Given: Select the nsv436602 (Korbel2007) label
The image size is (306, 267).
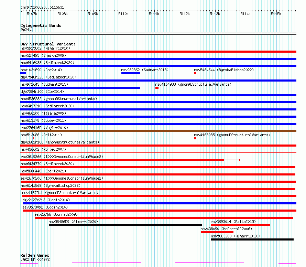Looking at the screenshot, I should 43,149.
